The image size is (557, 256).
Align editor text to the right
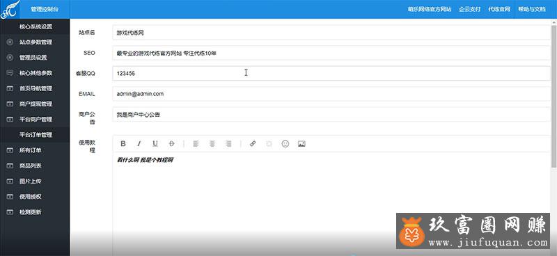click(x=228, y=144)
